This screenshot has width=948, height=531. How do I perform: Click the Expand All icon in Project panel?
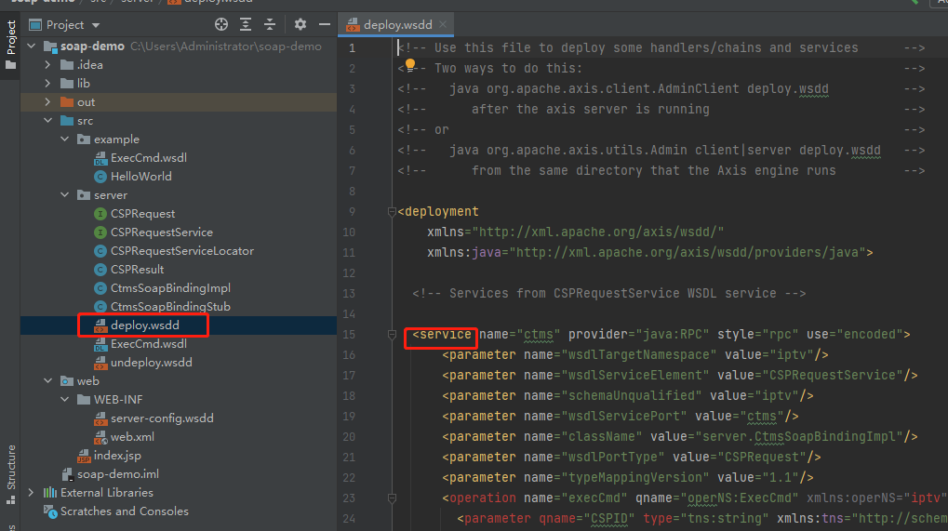(x=246, y=25)
